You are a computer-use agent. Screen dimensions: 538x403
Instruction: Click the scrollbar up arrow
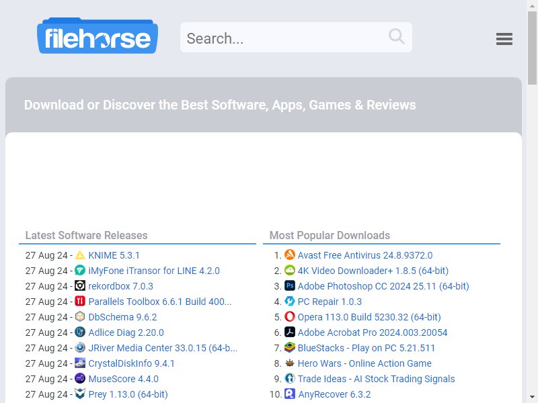click(532, 5)
